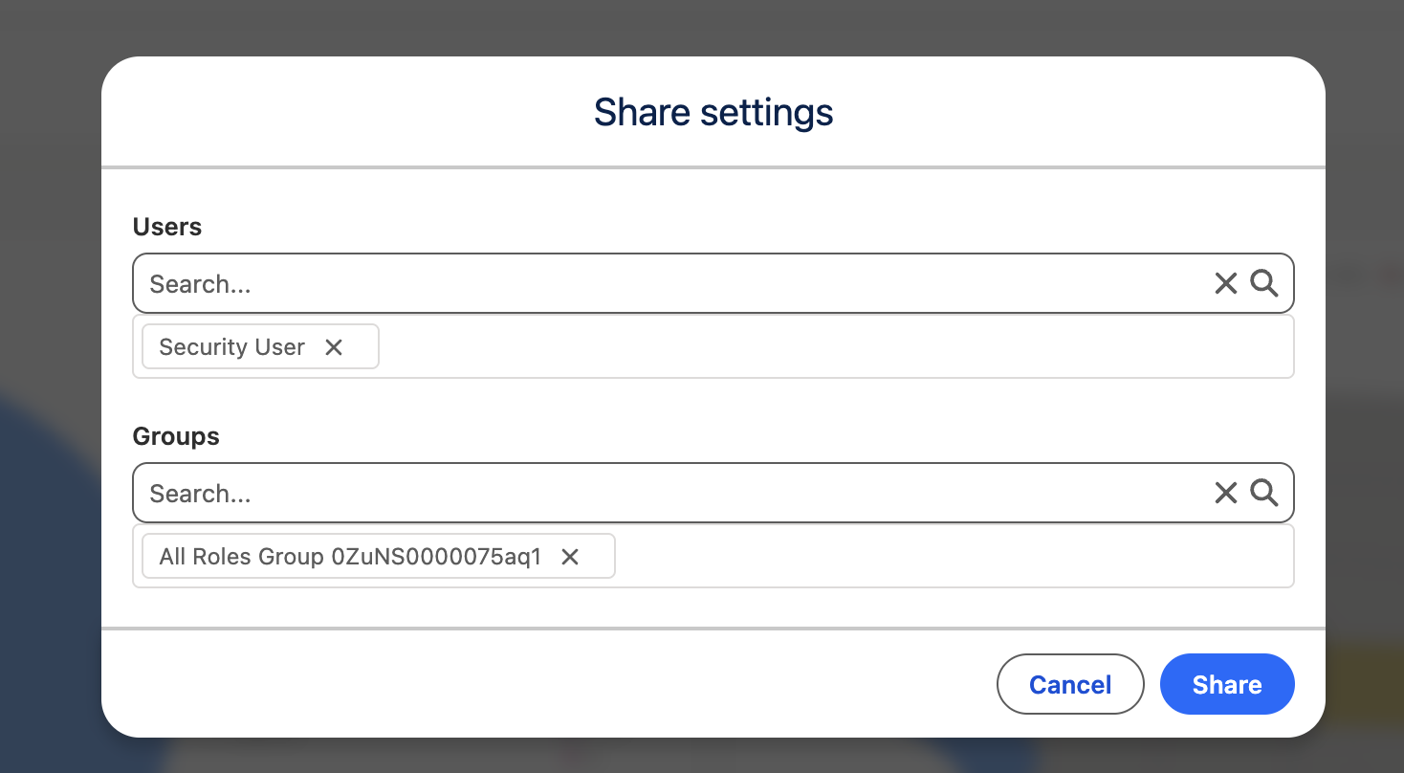Clear the Groups search field with the X icon

point(1225,493)
